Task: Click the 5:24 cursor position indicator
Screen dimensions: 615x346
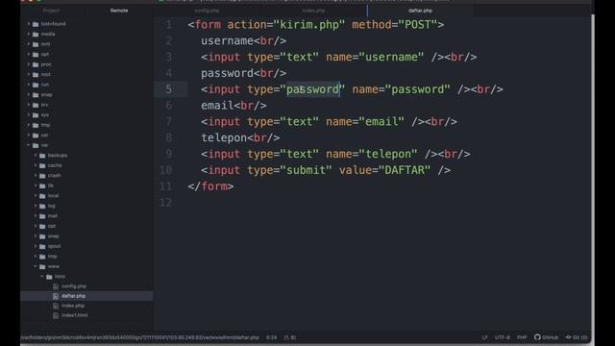Action: (x=271, y=337)
